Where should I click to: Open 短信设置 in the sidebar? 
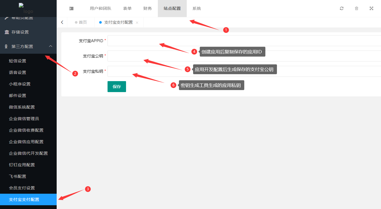18,61
